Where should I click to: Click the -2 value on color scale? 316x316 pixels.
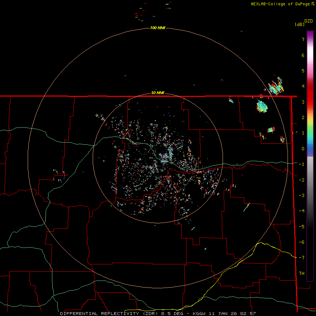302,180
